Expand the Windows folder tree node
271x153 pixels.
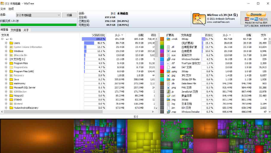click(6, 51)
